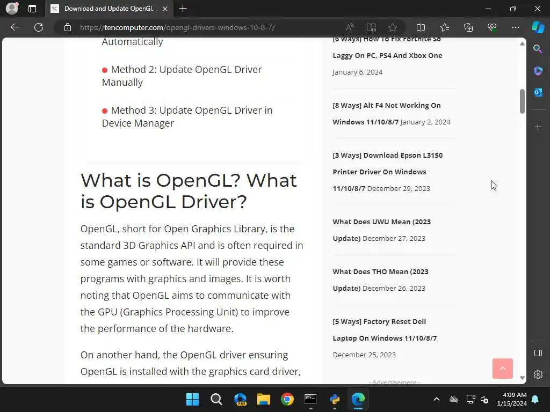Show hidden system tray icons
Image resolution: width=550 pixels, height=412 pixels.
coord(436,399)
